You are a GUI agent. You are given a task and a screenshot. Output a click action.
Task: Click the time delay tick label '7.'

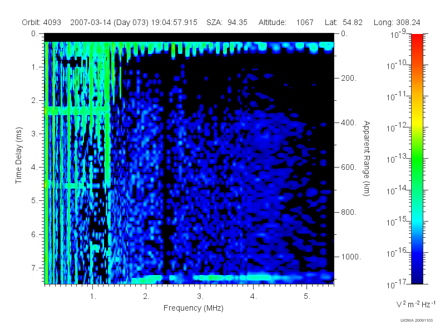tap(34, 268)
